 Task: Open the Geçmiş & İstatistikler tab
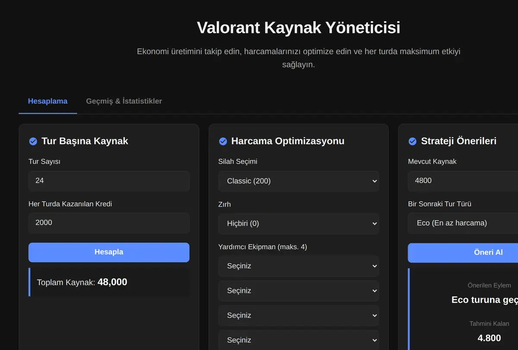(124, 101)
